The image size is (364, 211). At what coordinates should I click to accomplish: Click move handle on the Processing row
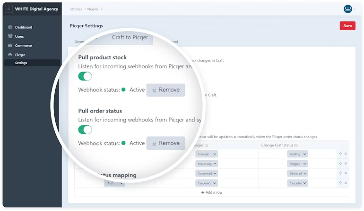point(340,164)
